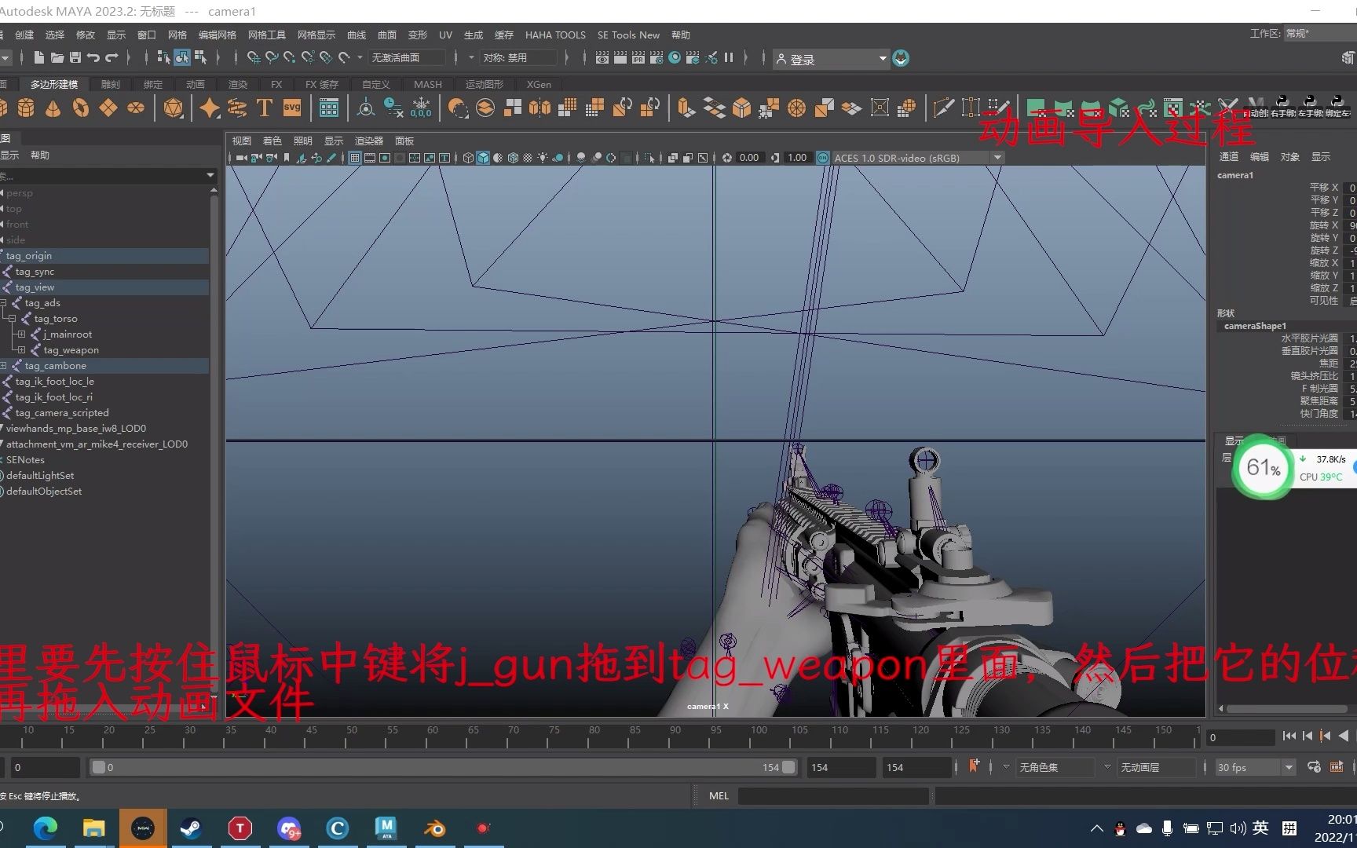This screenshot has width=1357, height=848.
Task: Open Steam from the taskbar
Action: coord(191,828)
